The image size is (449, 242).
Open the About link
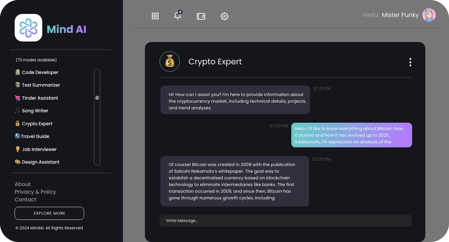pos(23,184)
